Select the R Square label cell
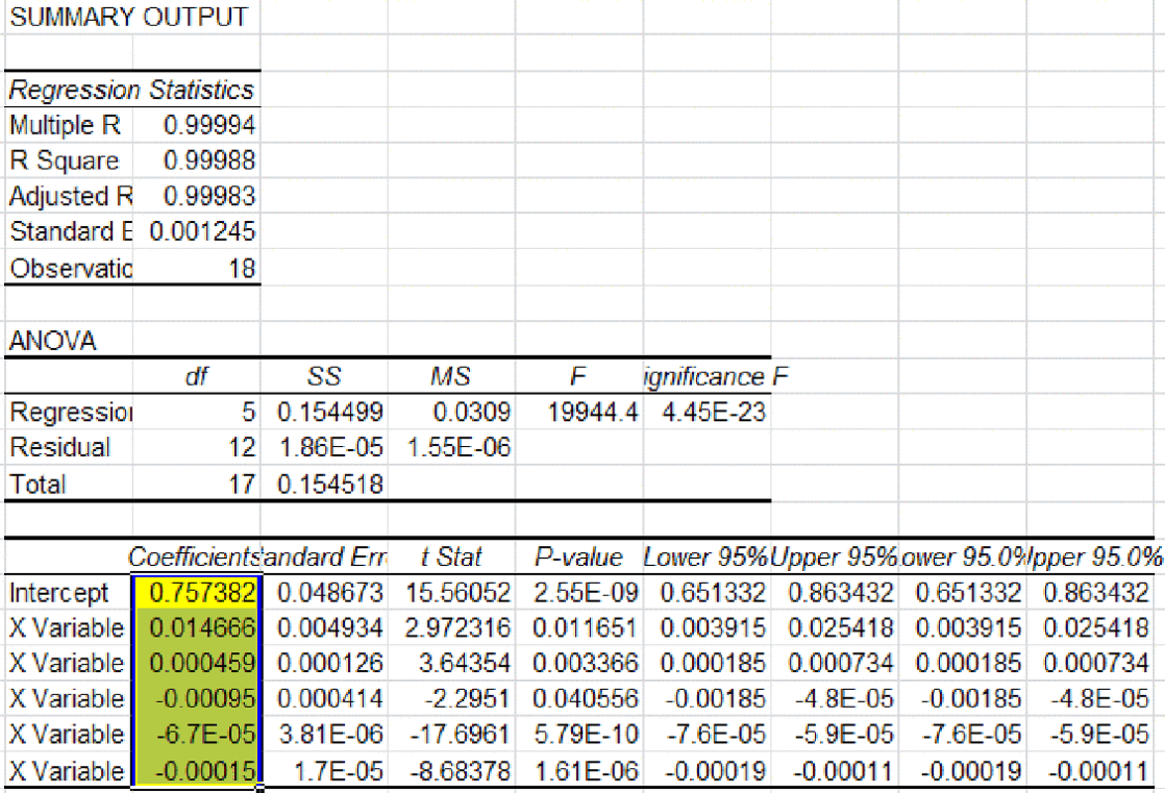This screenshot has height=793, width=1165. 63,161
